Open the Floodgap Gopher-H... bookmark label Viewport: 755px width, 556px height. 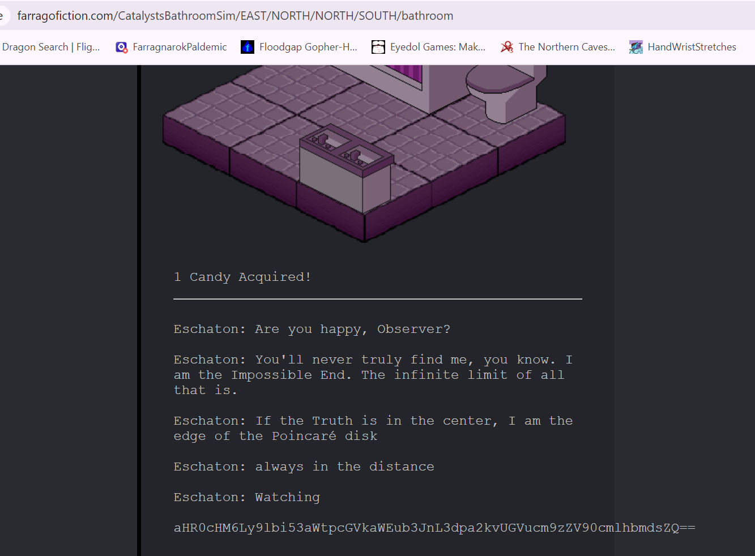308,48
